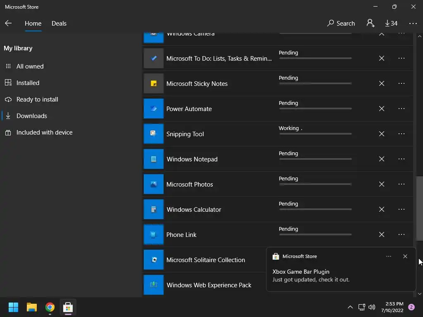Open the volume control in tray
Image resolution: width=423 pixels, height=317 pixels.
[372, 307]
